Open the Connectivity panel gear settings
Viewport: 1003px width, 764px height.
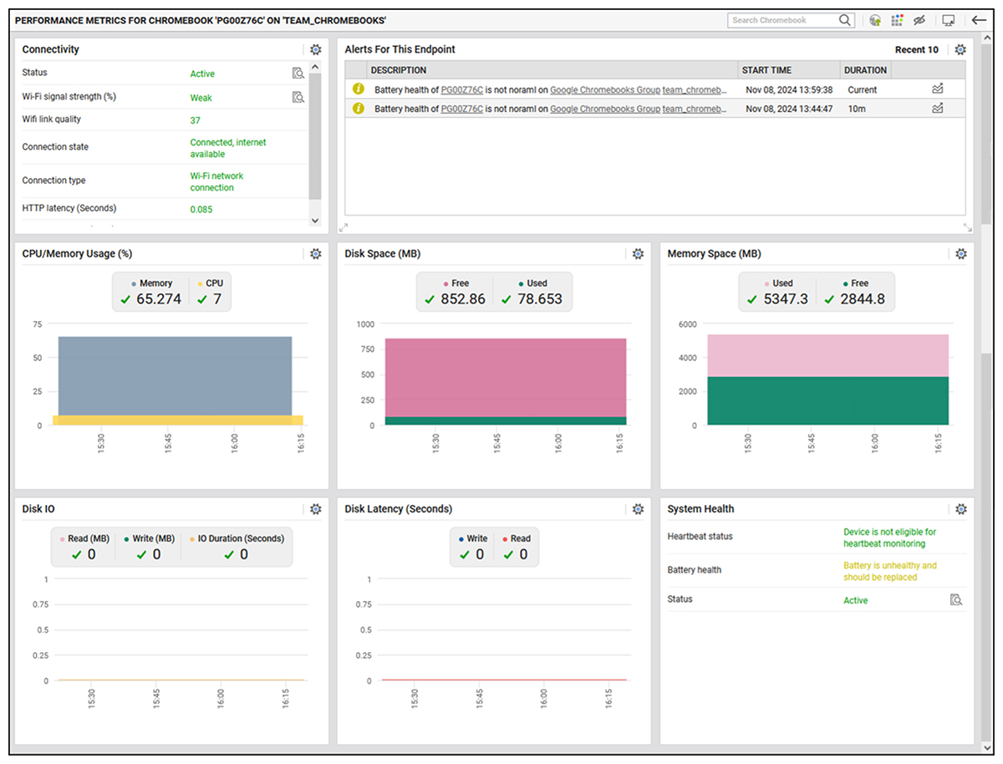tap(315, 50)
